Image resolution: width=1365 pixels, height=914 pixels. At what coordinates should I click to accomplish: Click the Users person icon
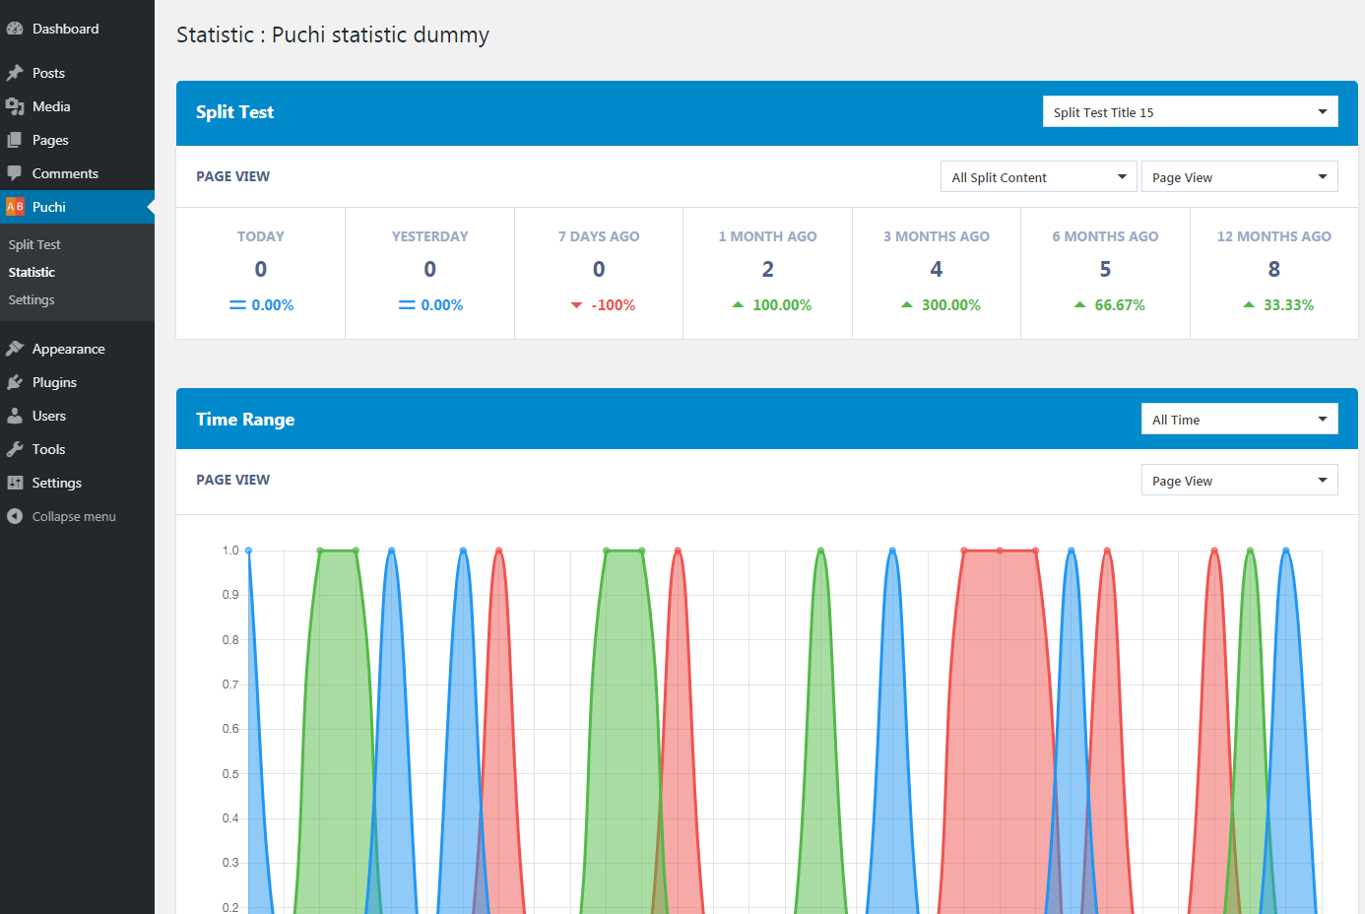pyautogui.click(x=15, y=416)
